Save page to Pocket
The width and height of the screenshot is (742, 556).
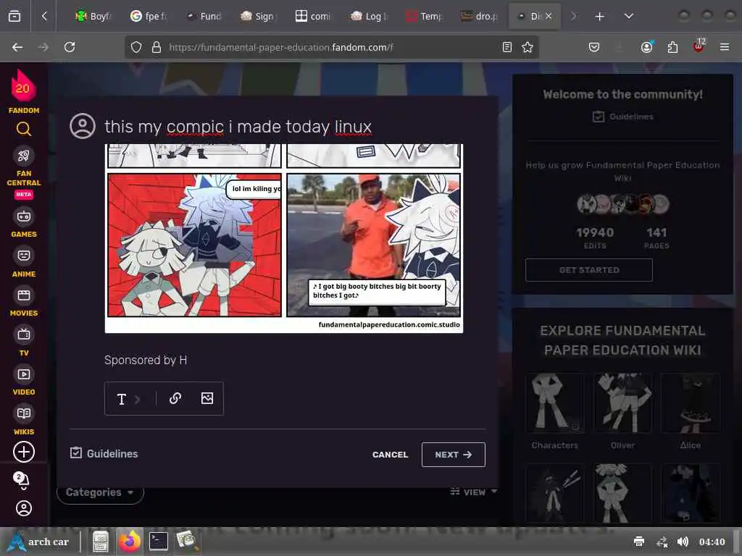click(594, 47)
